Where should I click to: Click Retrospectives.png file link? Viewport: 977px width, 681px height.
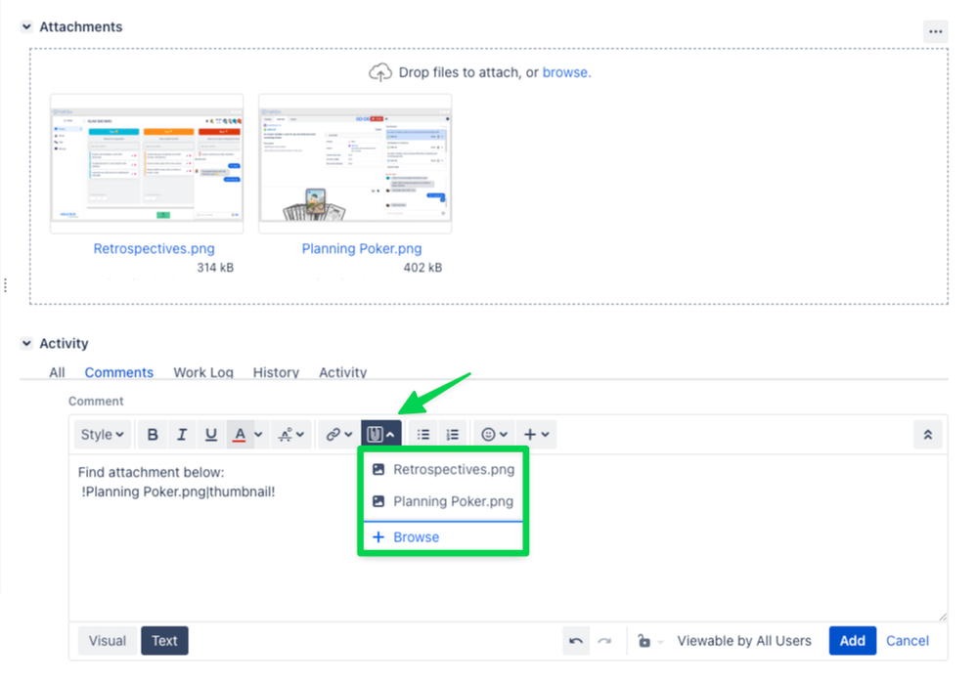point(154,248)
